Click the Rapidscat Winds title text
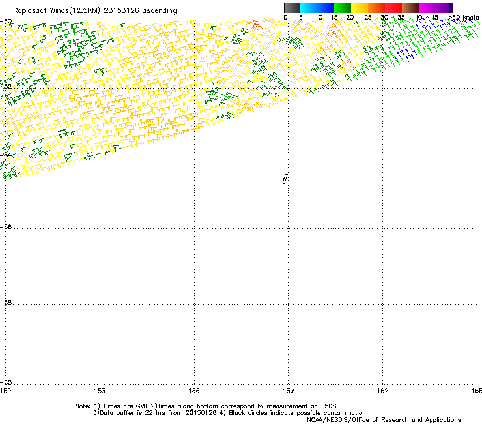482x424 pixels. point(94,11)
